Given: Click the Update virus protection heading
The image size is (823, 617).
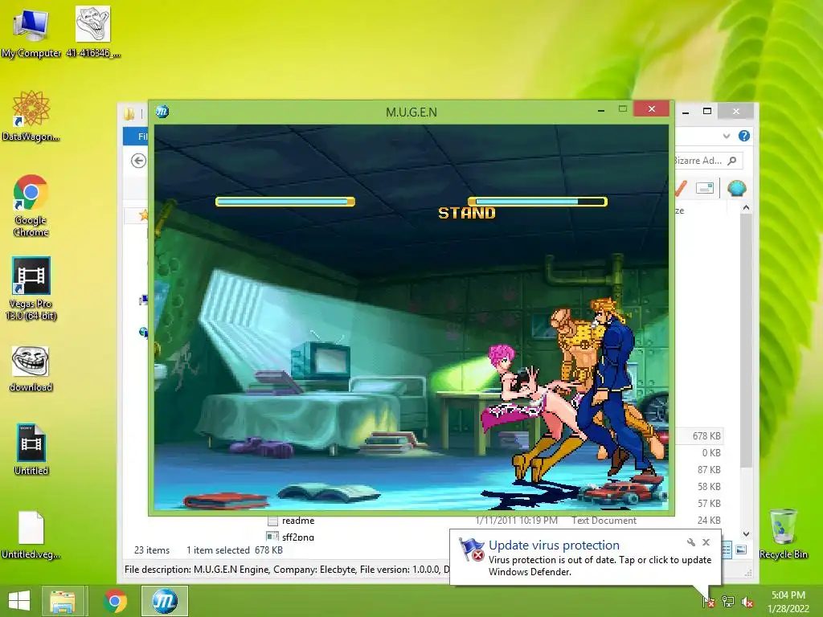Looking at the screenshot, I should (554, 545).
